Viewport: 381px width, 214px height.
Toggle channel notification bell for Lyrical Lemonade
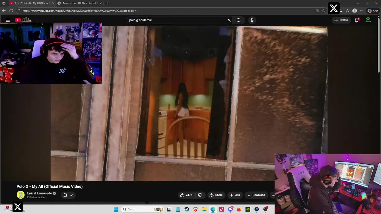coord(65,195)
